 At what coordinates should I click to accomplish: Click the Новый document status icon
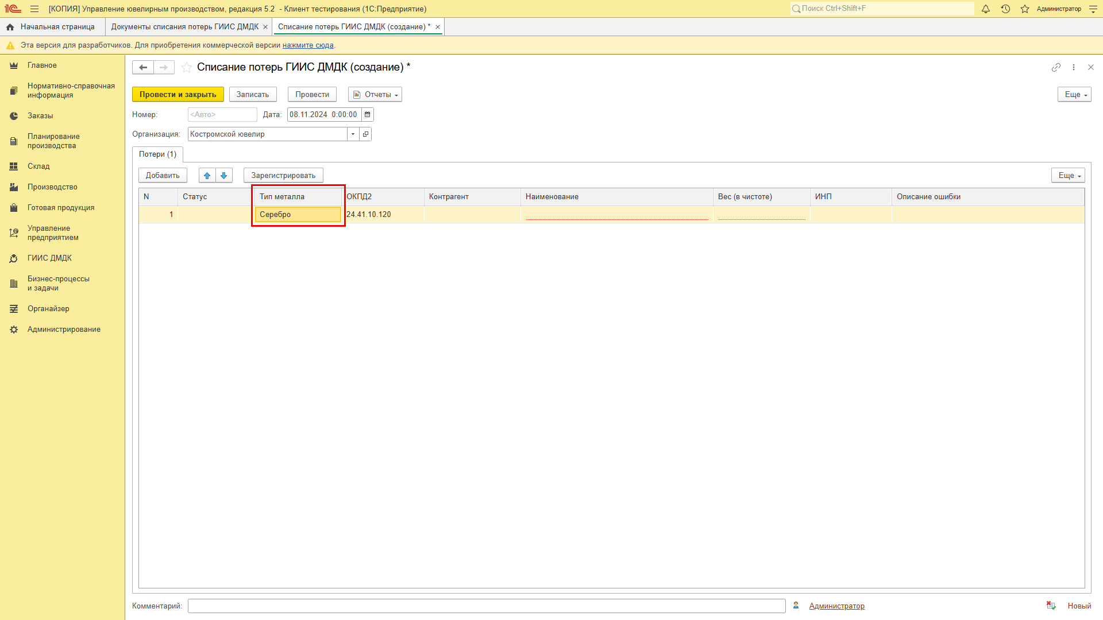tap(1051, 606)
